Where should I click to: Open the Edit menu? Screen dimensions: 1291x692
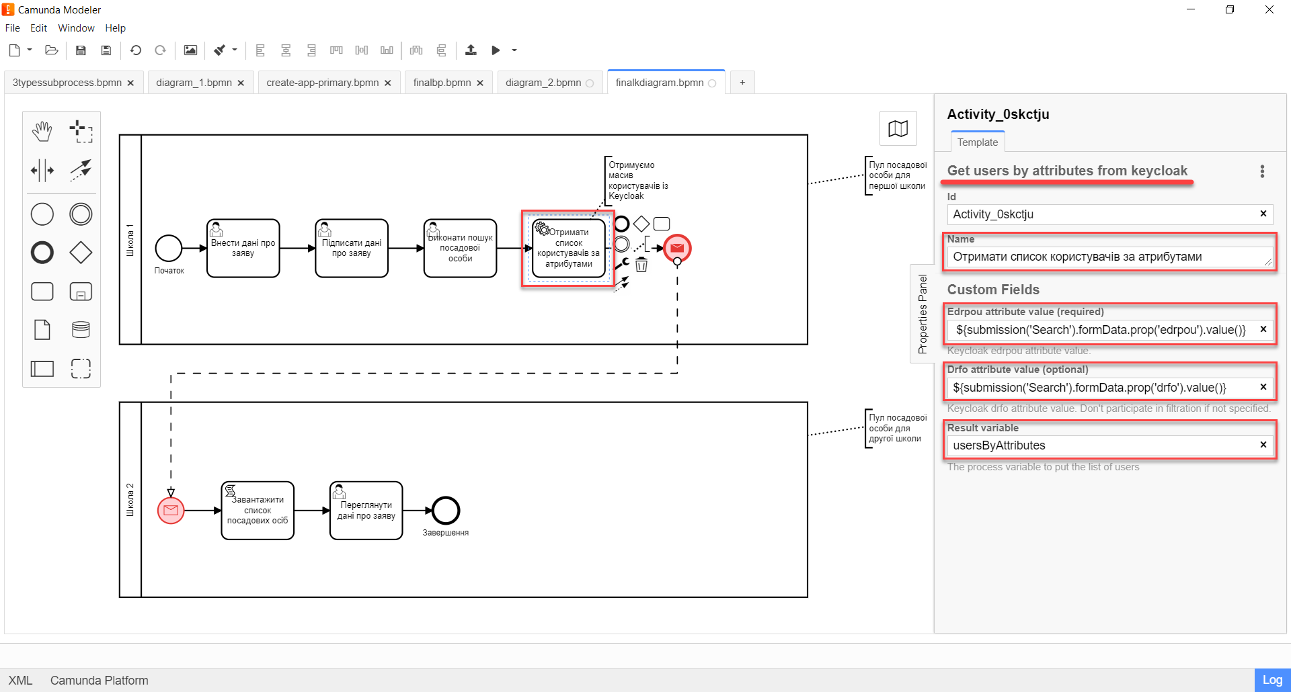38,28
